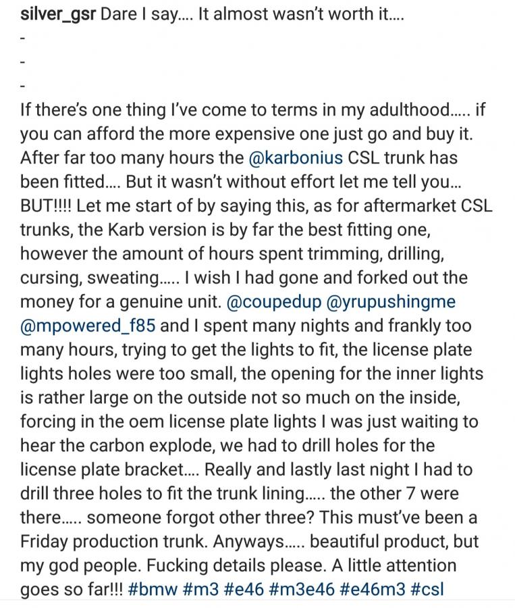The height and width of the screenshot is (608, 515).
Task: Open the #bmw hashtag
Action: (x=153, y=589)
